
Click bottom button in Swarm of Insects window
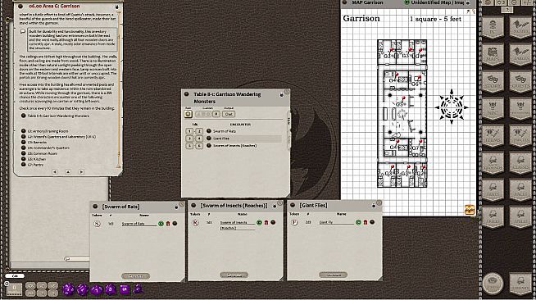pos(234,275)
